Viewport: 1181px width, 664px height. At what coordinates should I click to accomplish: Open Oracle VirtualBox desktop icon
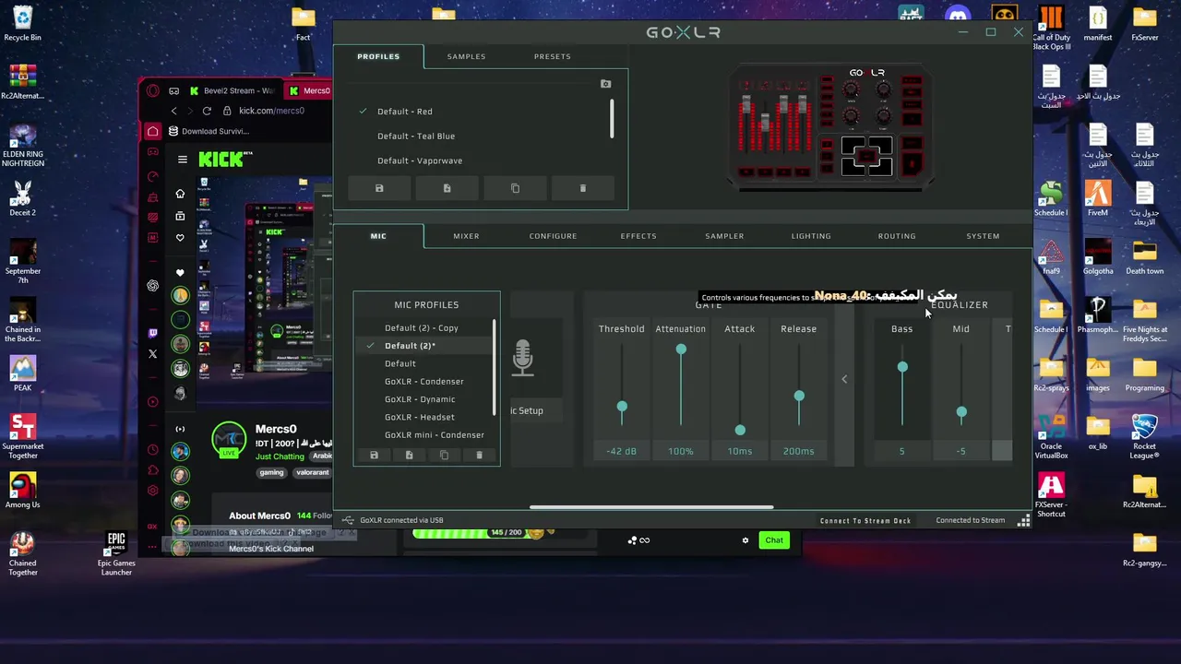tap(1051, 437)
